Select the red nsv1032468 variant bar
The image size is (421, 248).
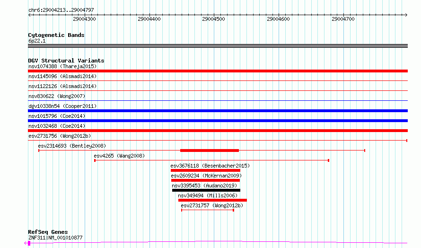tap(218, 131)
